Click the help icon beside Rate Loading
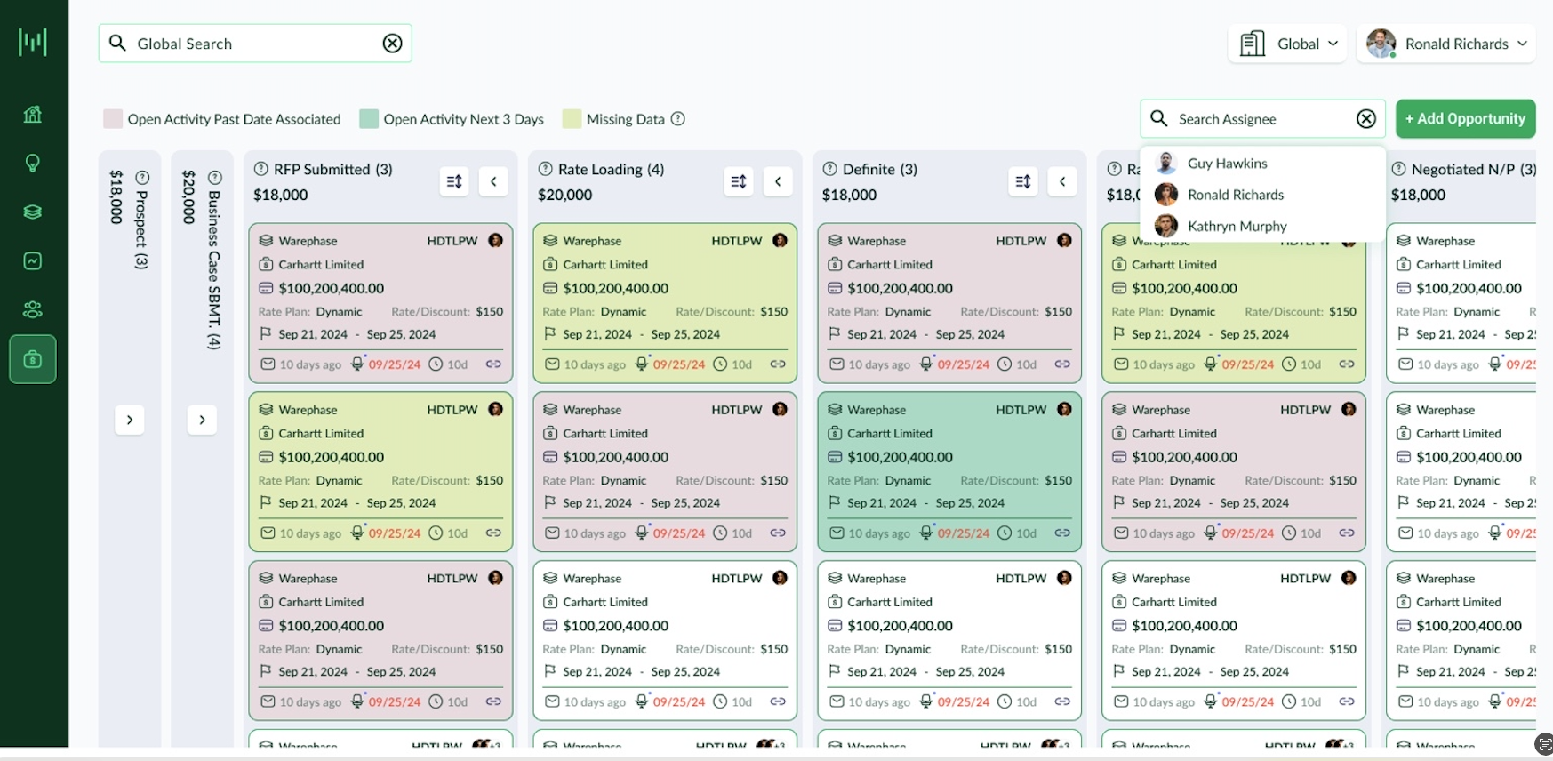The image size is (1553, 761). (x=546, y=169)
